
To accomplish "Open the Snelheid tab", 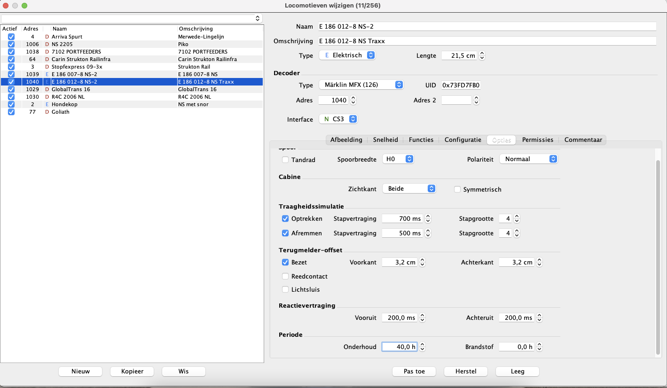I will [385, 140].
